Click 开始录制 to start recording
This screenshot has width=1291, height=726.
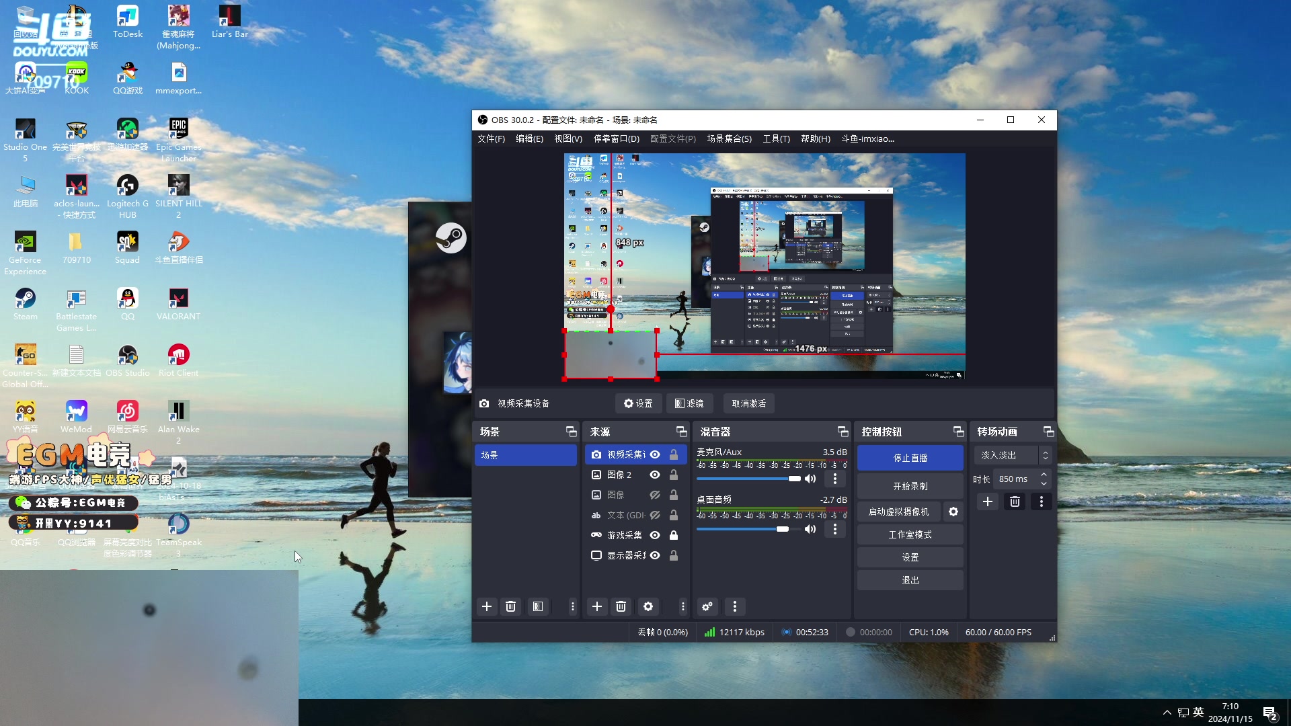click(910, 486)
